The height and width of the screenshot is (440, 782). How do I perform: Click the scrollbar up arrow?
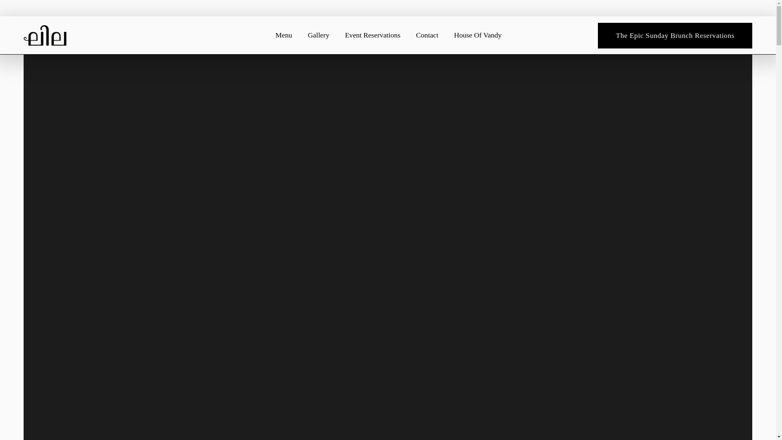(779, 3)
